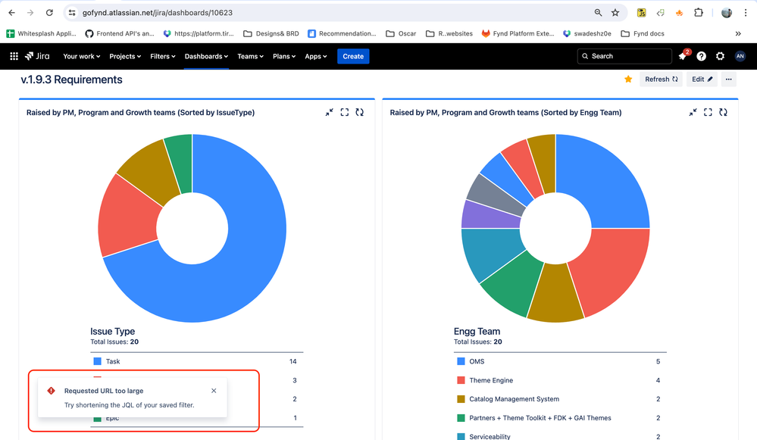757x440 pixels.
Task: Click the blue OMS legend color swatch
Action: click(461, 362)
